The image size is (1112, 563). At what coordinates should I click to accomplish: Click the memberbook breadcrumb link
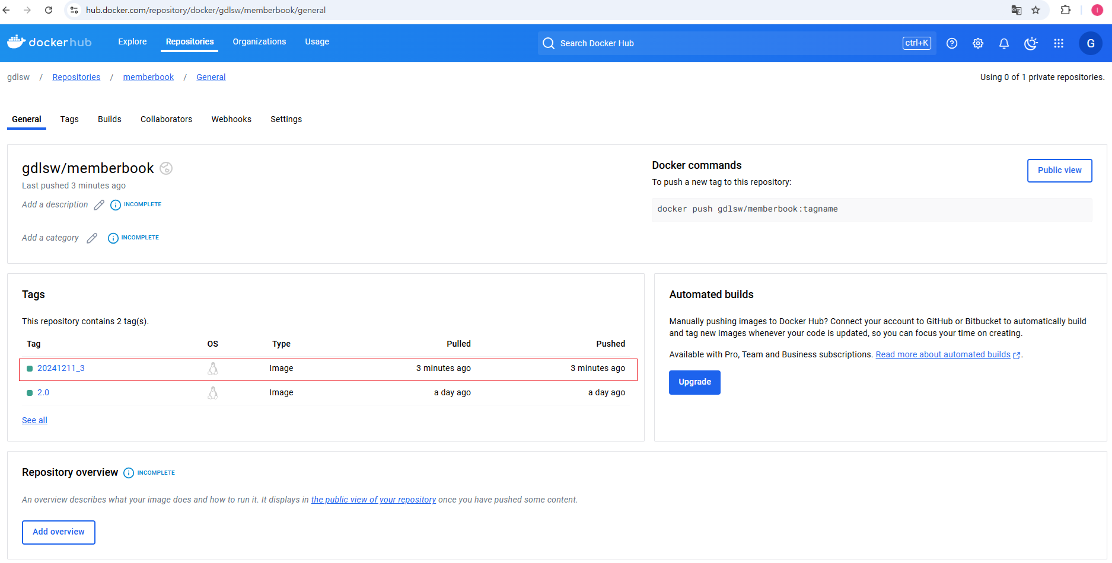148,77
